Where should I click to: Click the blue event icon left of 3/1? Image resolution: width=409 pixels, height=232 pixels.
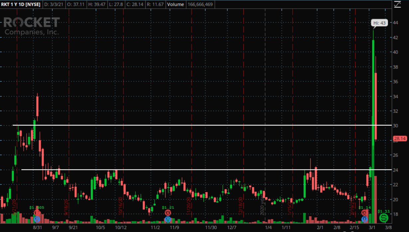[365, 219]
